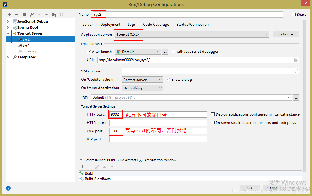Collapse the Tomcat Server node
312x196 pixels.
[x=8, y=33]
